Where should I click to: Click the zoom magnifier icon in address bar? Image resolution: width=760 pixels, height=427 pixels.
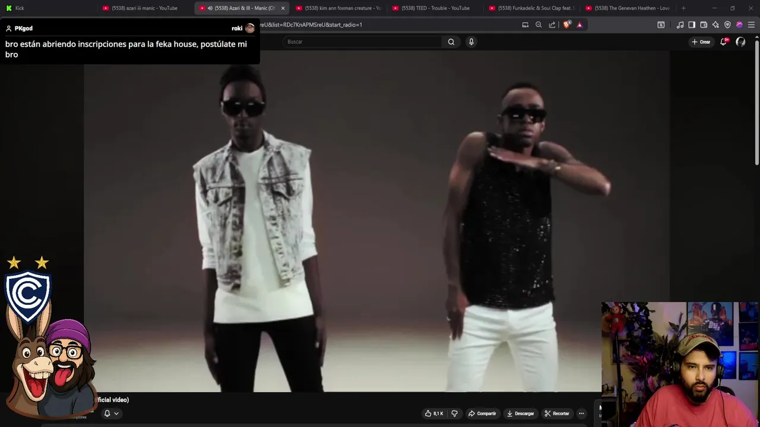[539, 25]
